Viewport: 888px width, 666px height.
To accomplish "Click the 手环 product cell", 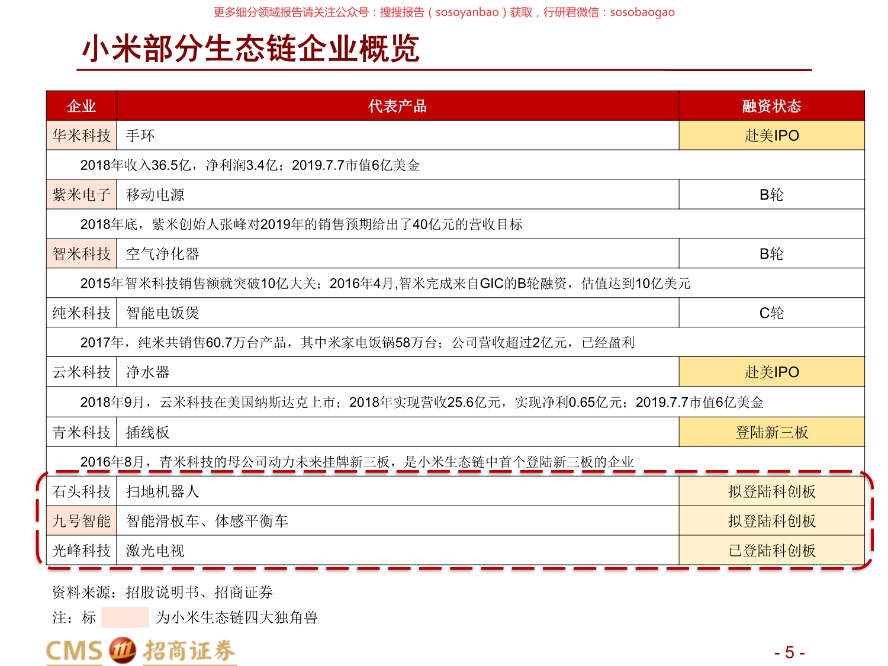I will 398,136.
